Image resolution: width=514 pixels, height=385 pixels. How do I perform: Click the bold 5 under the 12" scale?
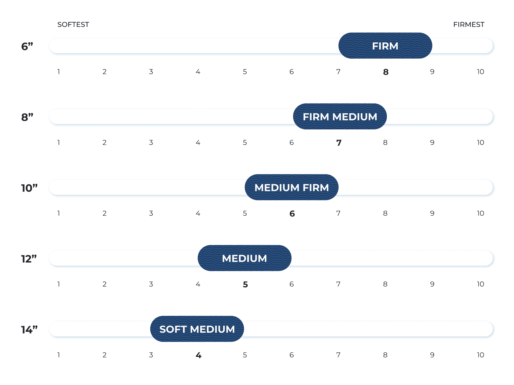coord(245,284)
